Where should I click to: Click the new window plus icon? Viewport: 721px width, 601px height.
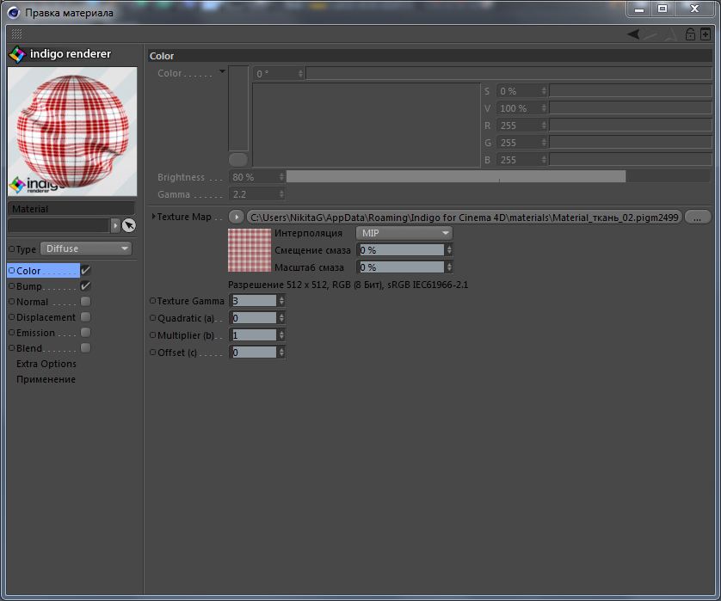coord(706,34)
